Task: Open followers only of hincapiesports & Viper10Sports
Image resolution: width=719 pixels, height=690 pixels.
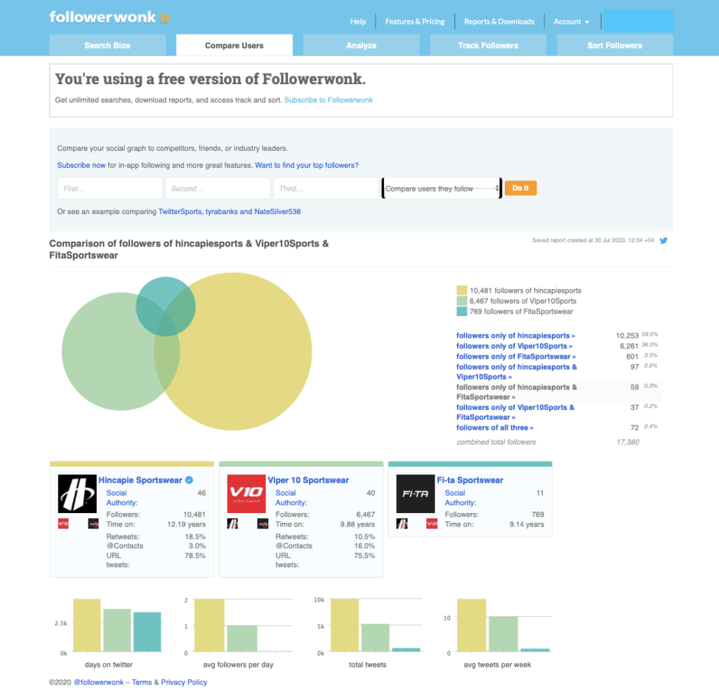Action: click(x=517, y=372)
